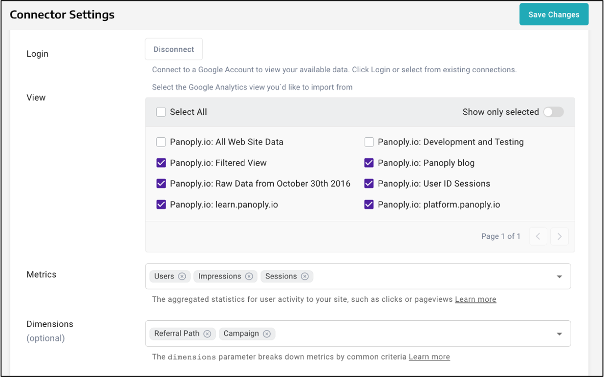Click inside the Dimensions input field
Image resolution: width=604 pixels, height=377 pixels.
tap(358, 334)
